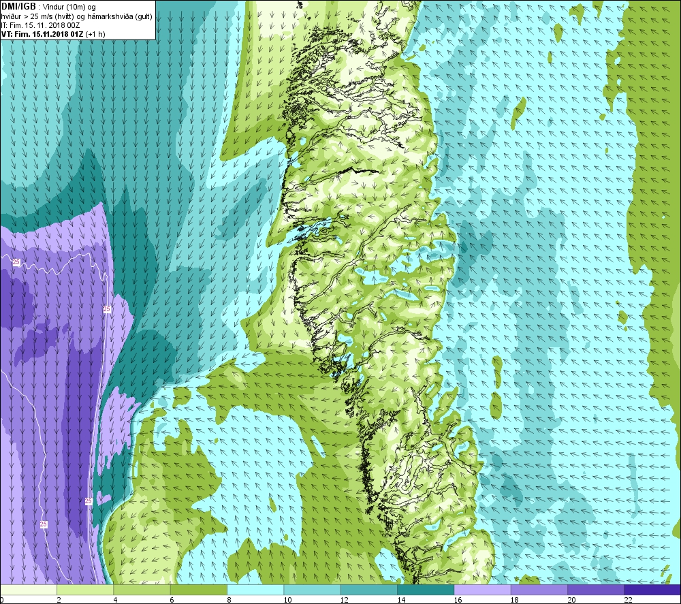Viewport: 681px width, 604px height.
Task: Pick the lavender 16–18 legend swatch
Action: [x=482, y=590]
